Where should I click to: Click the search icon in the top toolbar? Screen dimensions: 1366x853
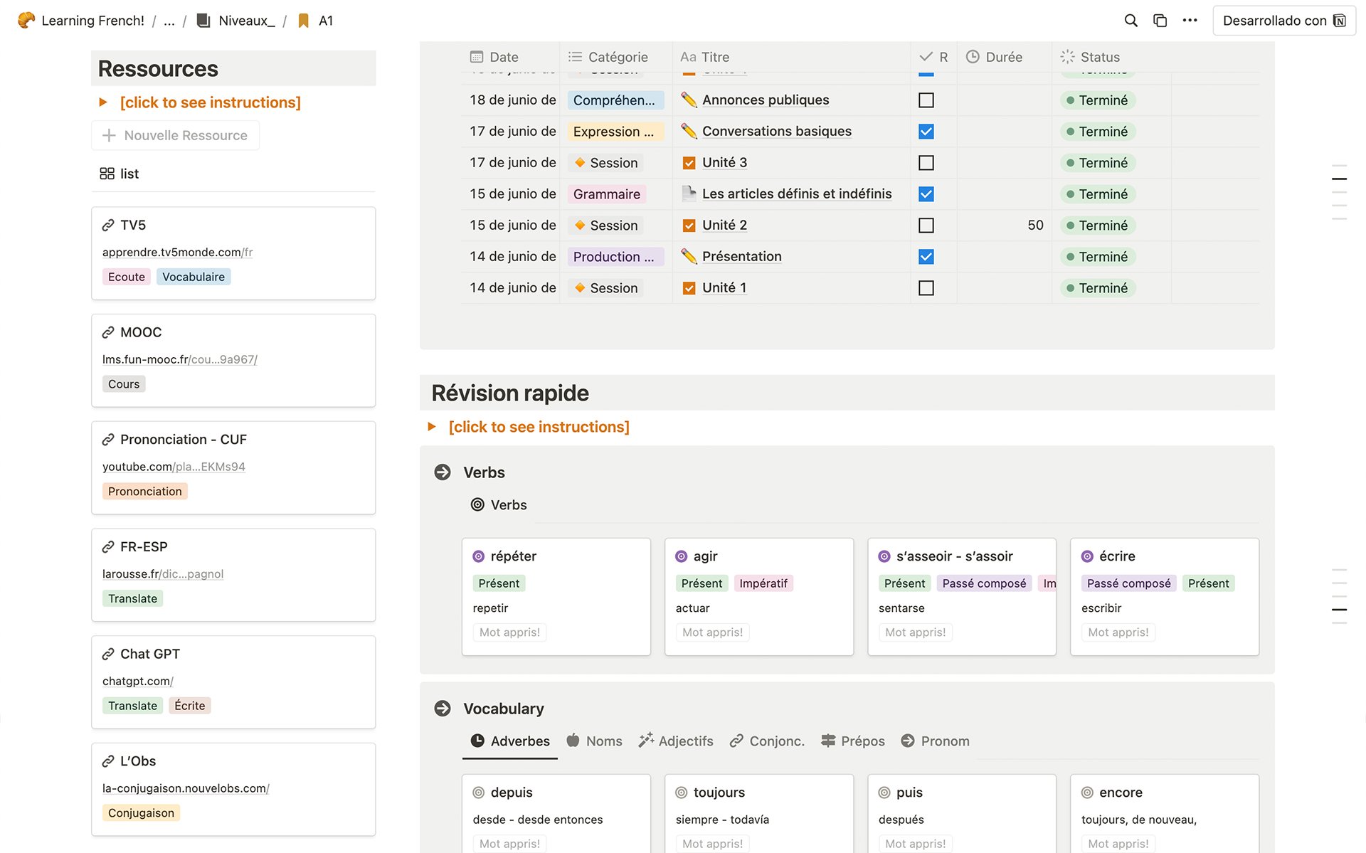[x=1131, y=21]
